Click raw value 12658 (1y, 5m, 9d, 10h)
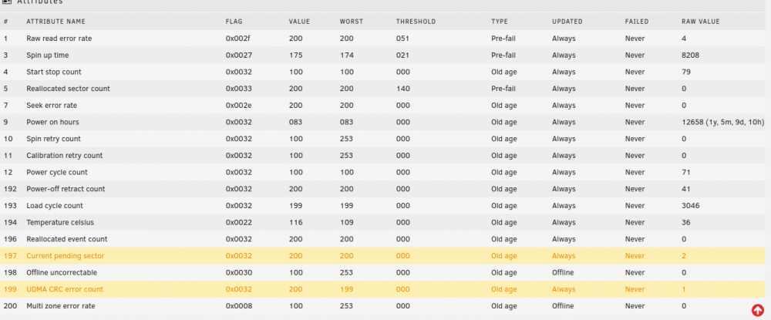Viewport: 771px width, 320px height. [x=722, y=122]
